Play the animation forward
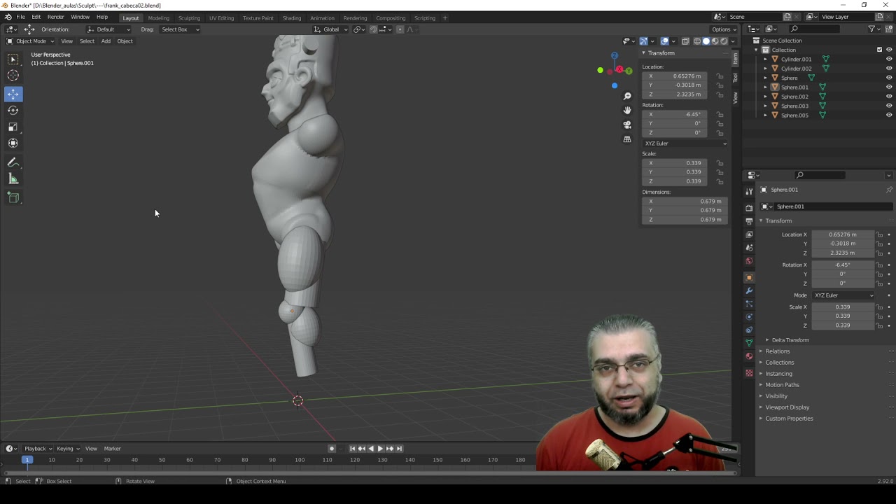Viewport: 896px width, 504px height. coord(380,449)
